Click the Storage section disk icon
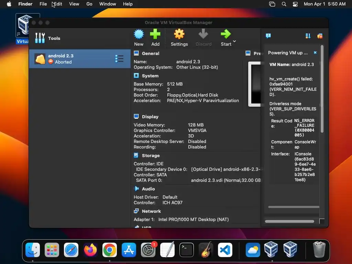Viewport: 352px width, 264px height. pyautogui.click(x=136, y=155)
